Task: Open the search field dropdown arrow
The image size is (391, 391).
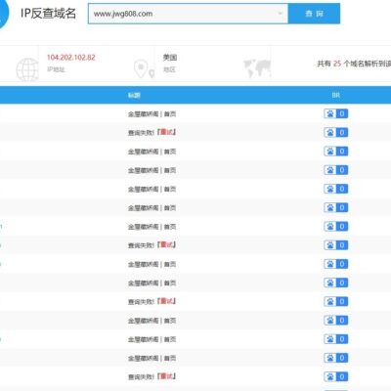Action: tap(280, 14)
